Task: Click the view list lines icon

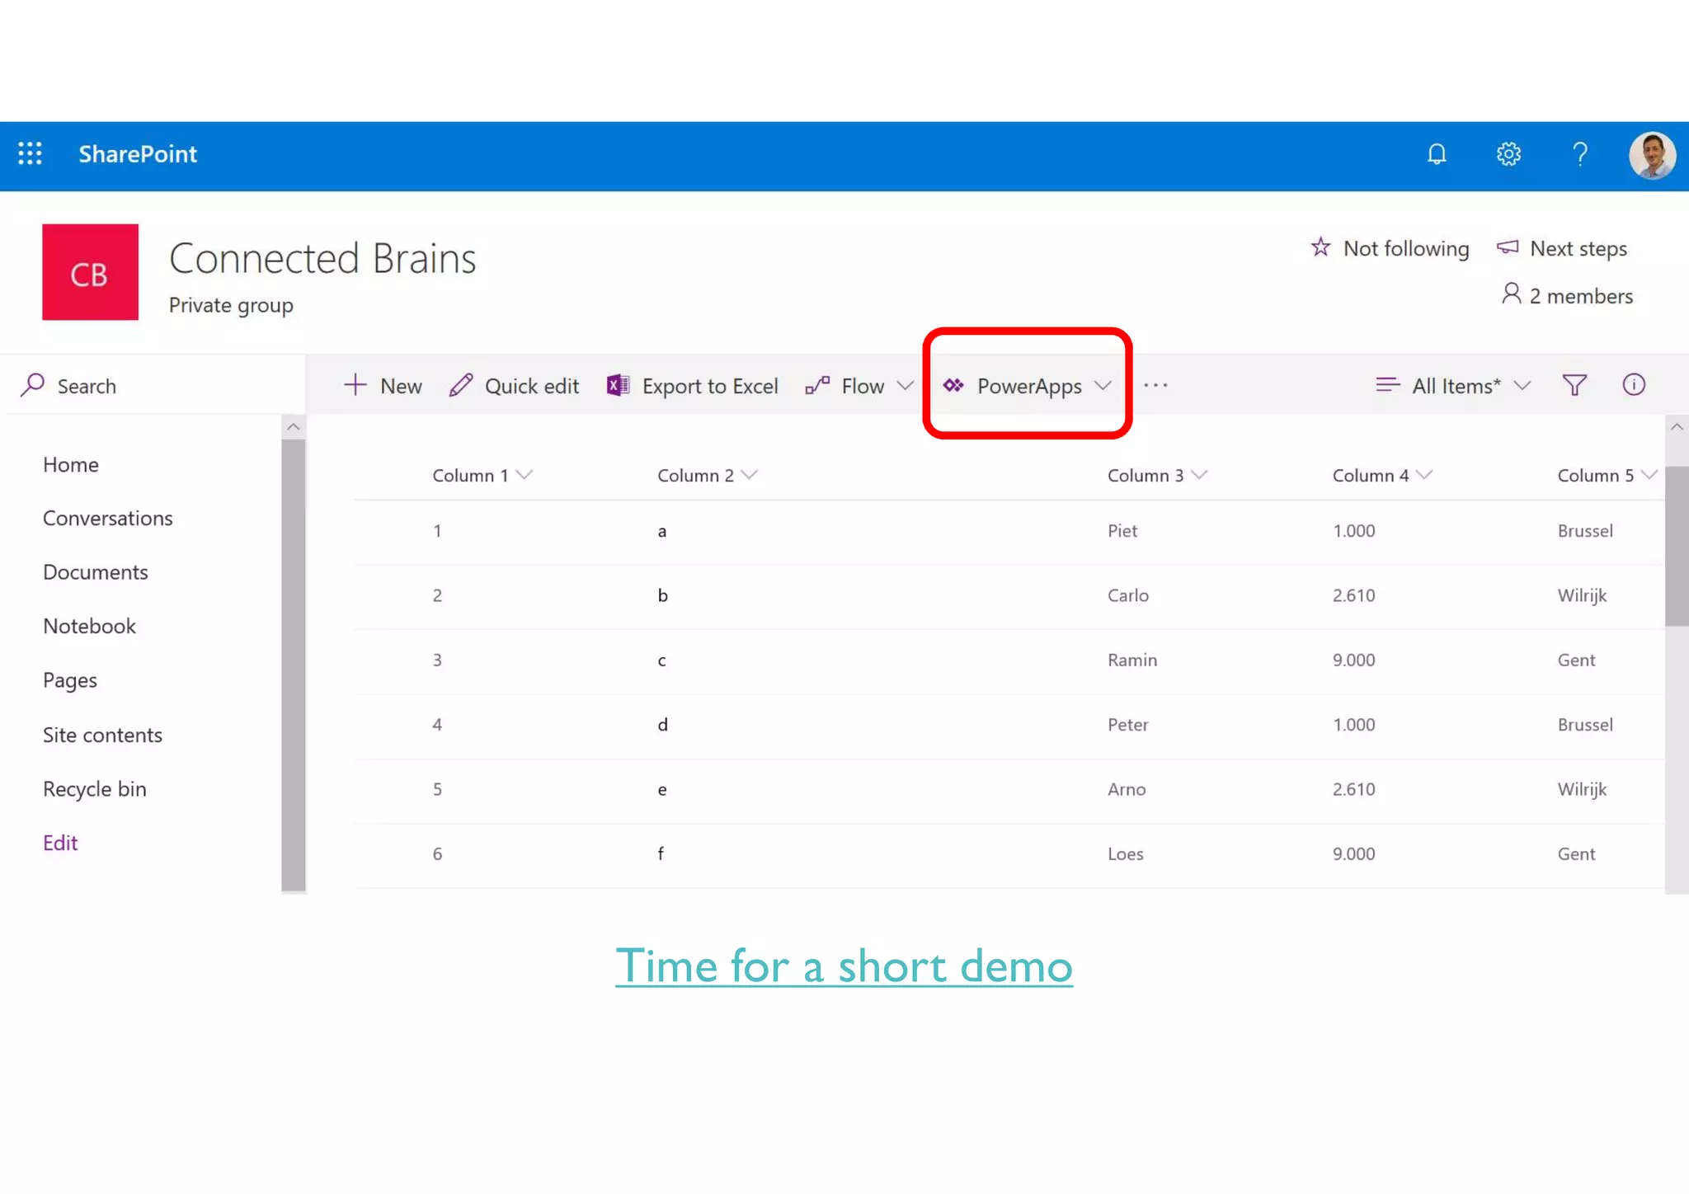Action: 1387,385
